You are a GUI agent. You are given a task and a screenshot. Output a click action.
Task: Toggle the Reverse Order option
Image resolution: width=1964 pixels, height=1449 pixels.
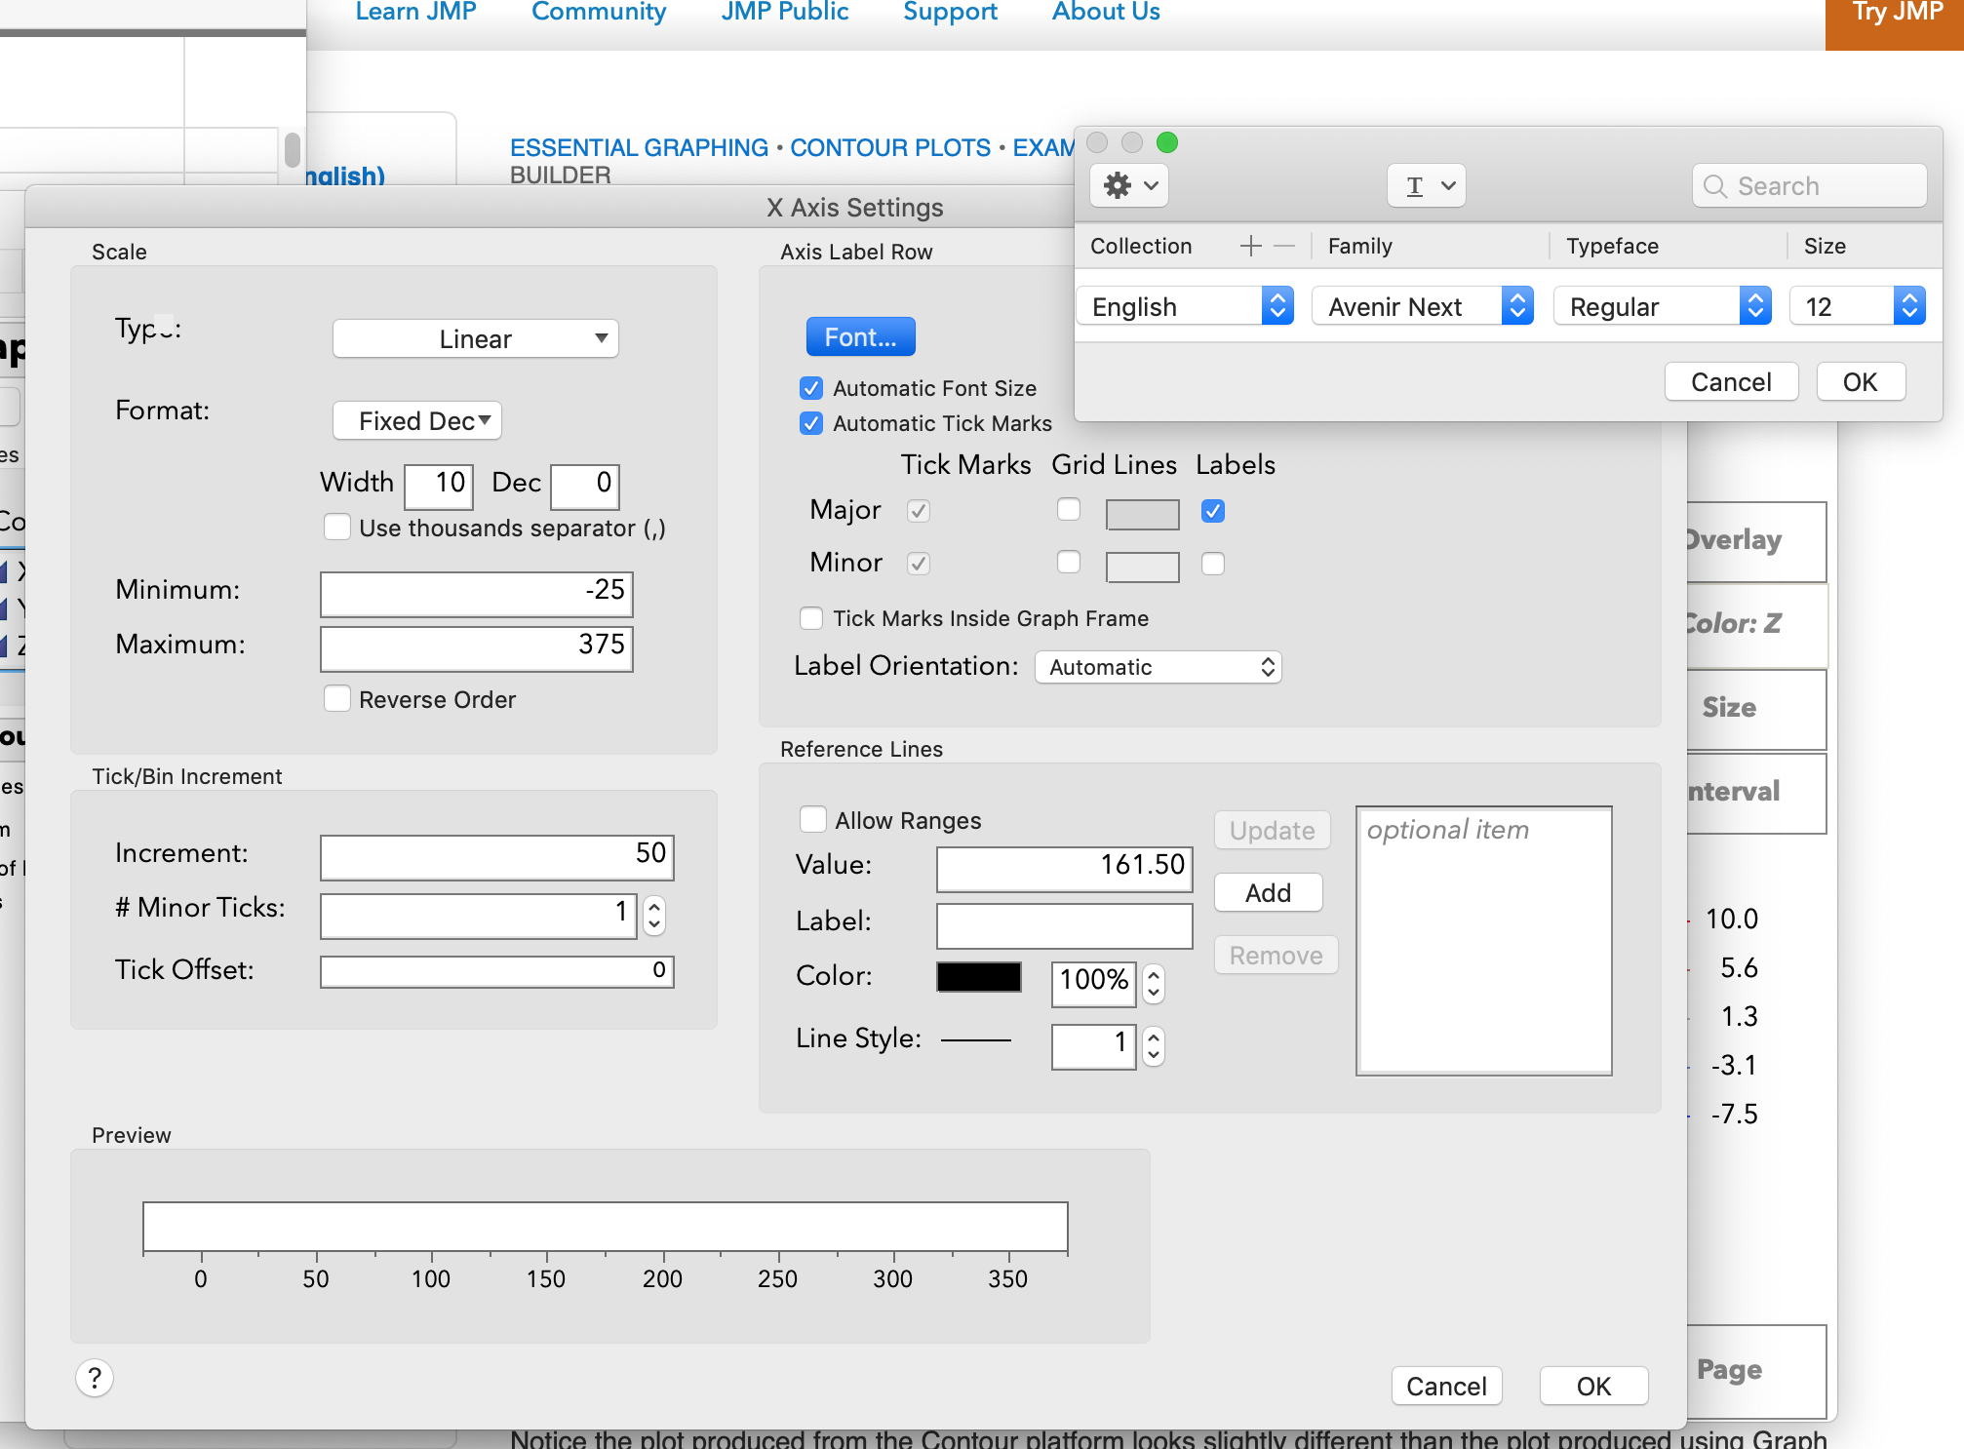(337, 698)
